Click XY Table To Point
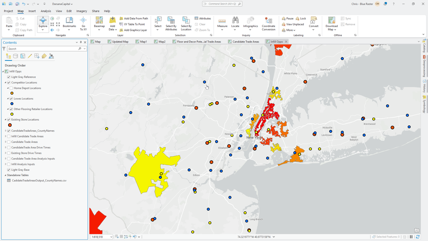This screenshot has width=428, height=241. coord(132,24)
